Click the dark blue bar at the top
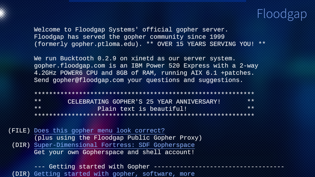The width and height of the screenshot is (315, 177). click(x=157, y=1)
